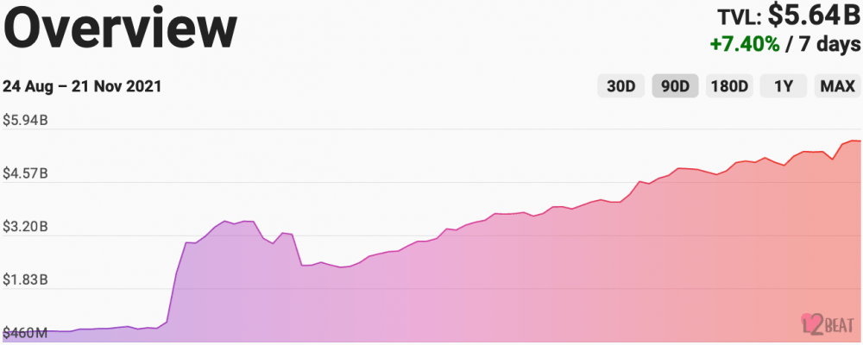Switch chart to 1Y range

[x=784, y=86]
